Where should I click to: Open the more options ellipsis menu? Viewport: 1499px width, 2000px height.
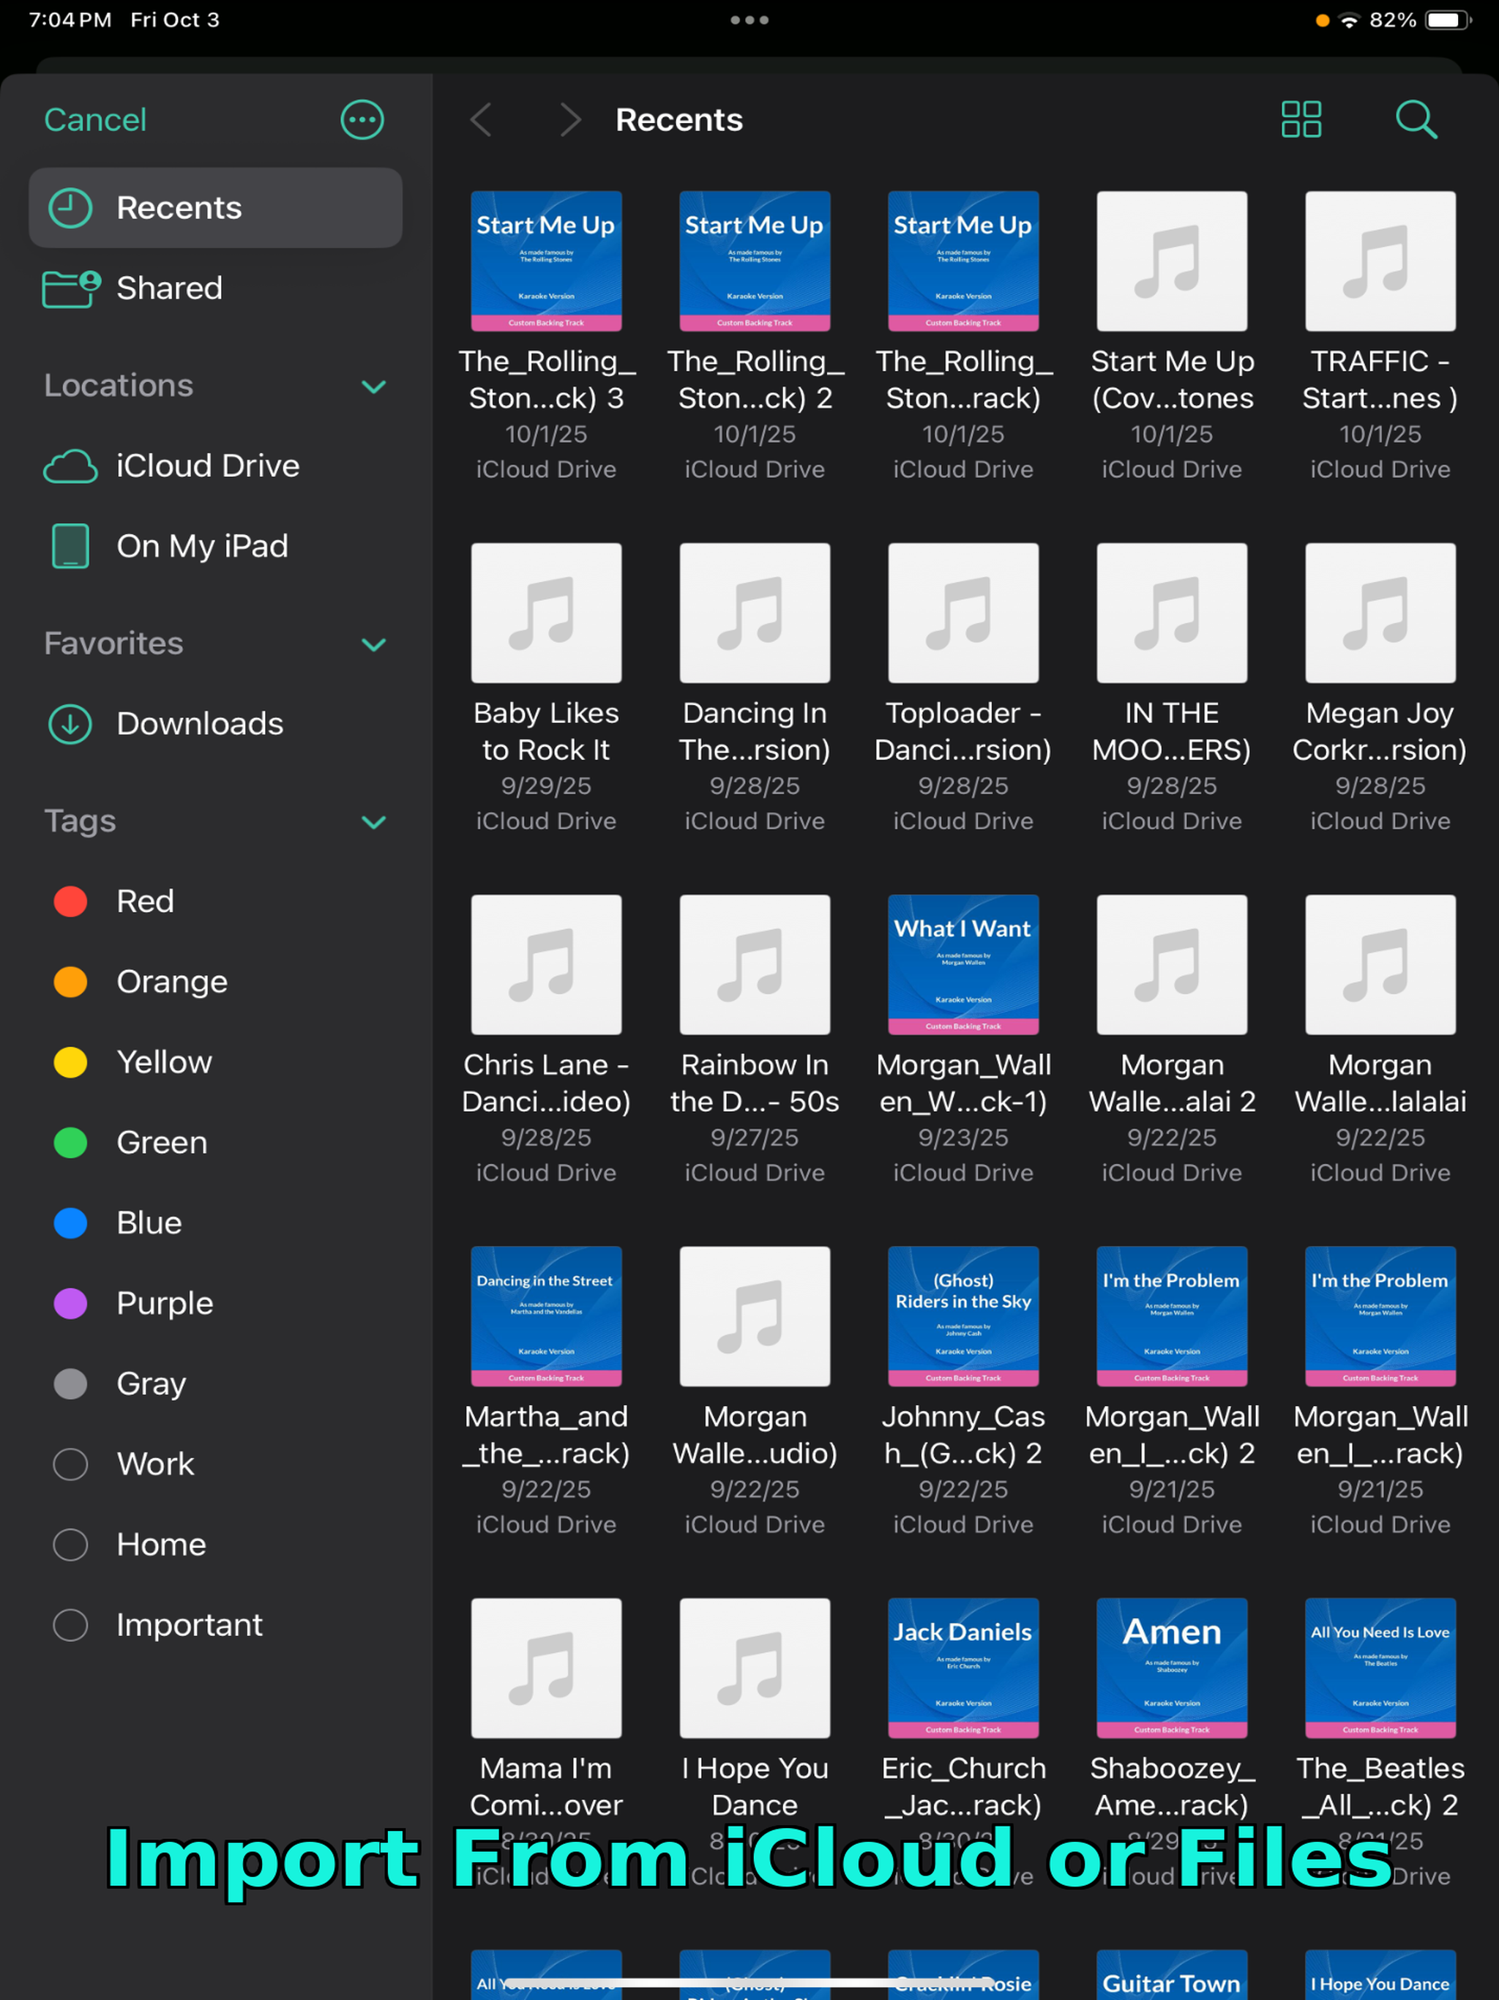pyautogui.click(x=362, y=119)
